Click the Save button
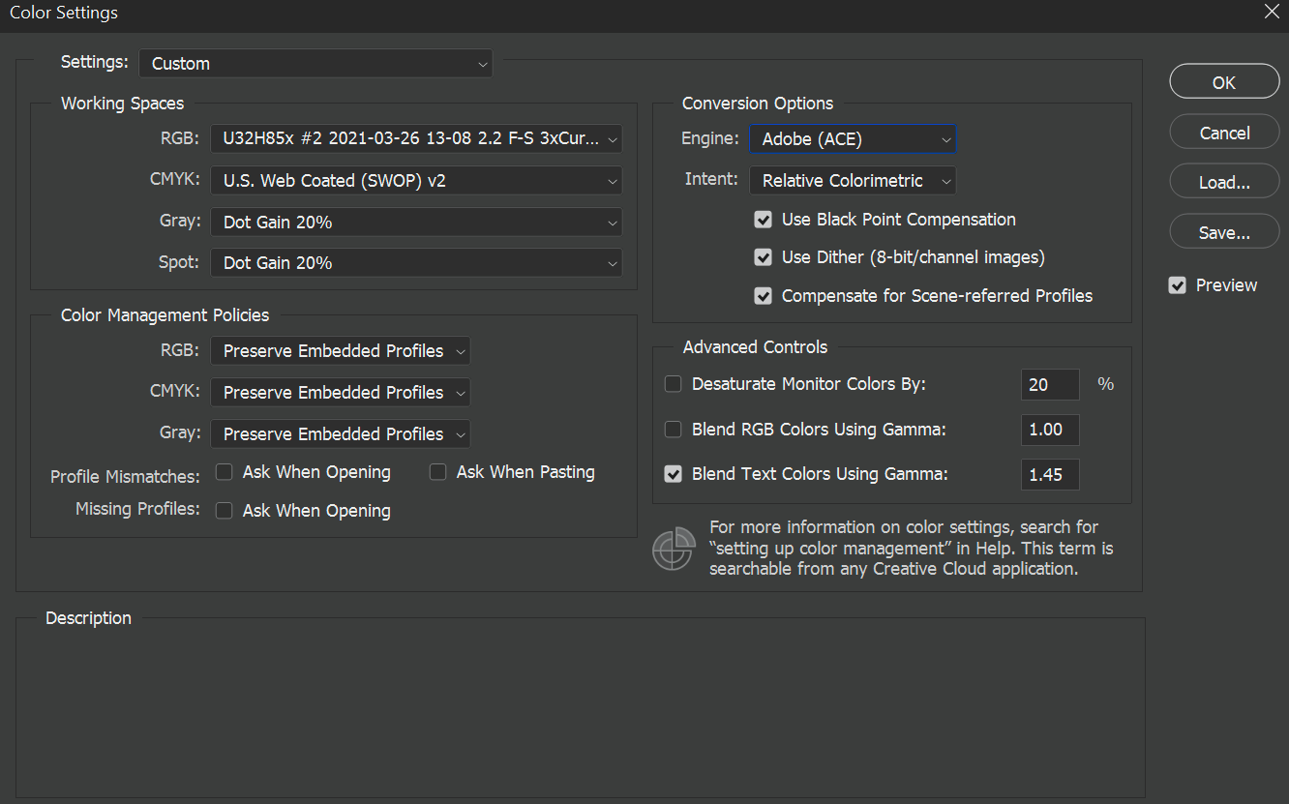The width and height of the screenshot is (1289, 804). [1224, 231]
